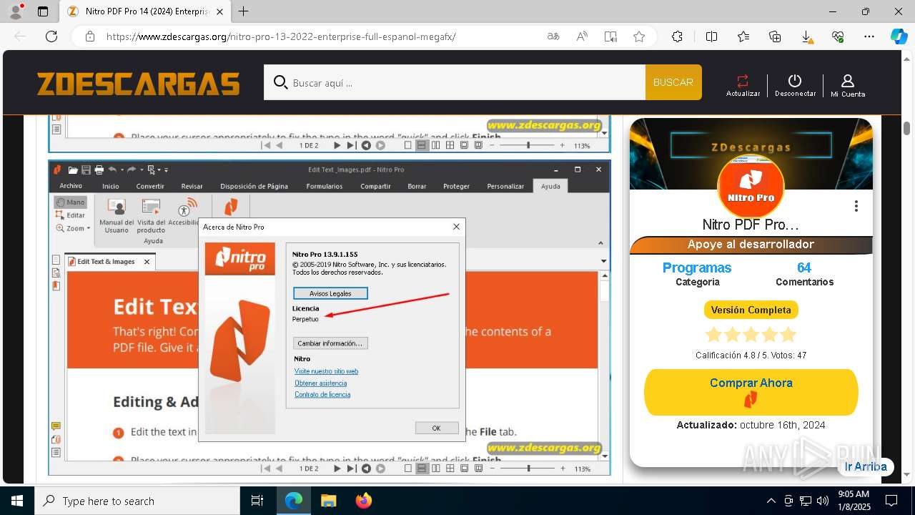Open the Settings and more menu
The height and width of the screenshot is (515, 915).
(x=869, y=36)
